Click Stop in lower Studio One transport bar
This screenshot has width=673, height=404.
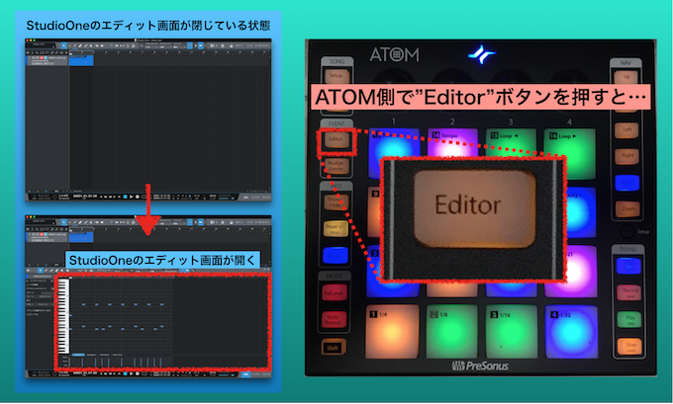click(x=125, y=374)
